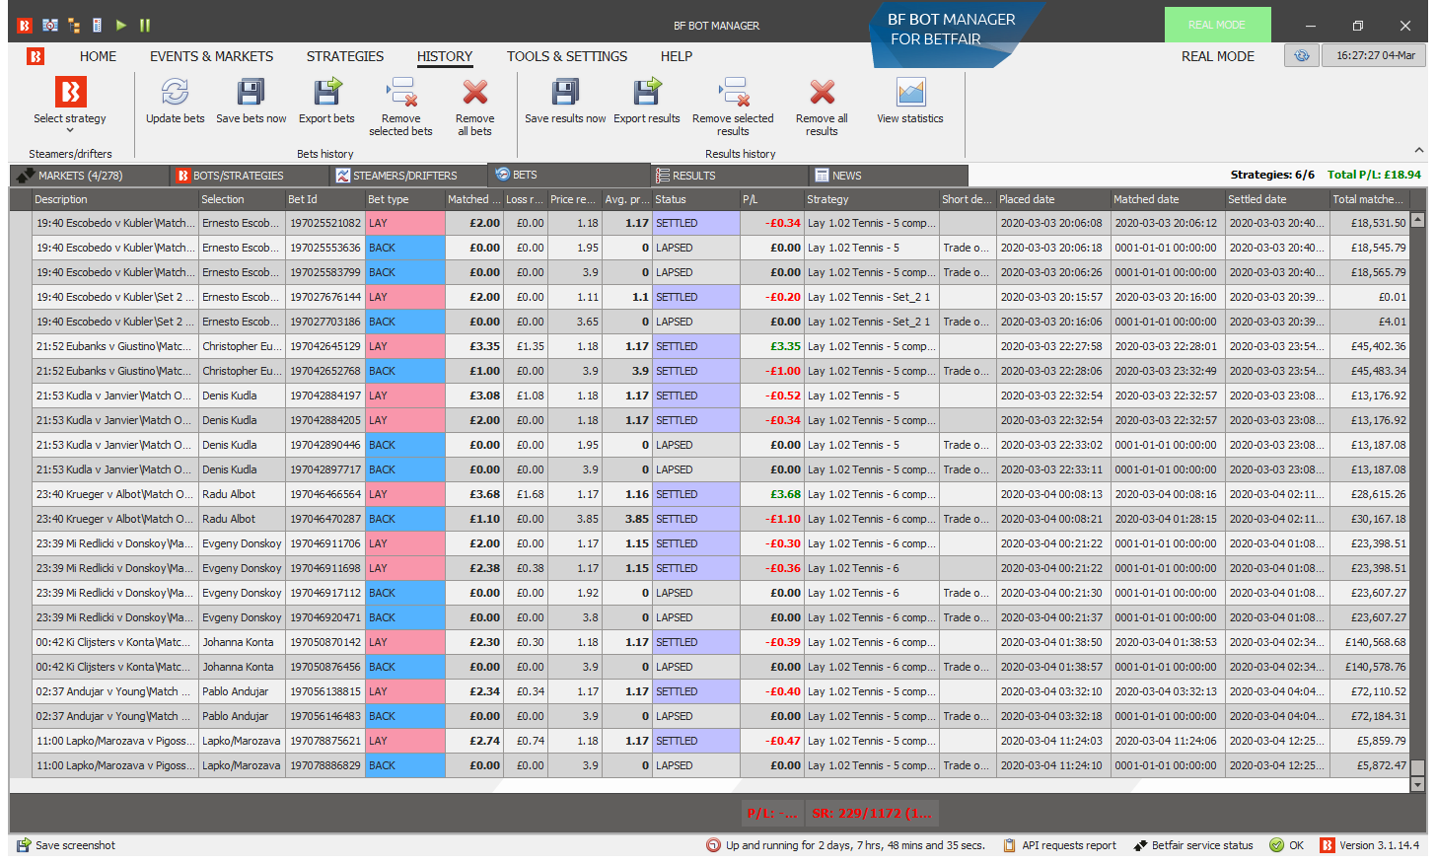1436x864 pixels.
Task: Click the Update bets icon
Action: click(x=175, y=93)
